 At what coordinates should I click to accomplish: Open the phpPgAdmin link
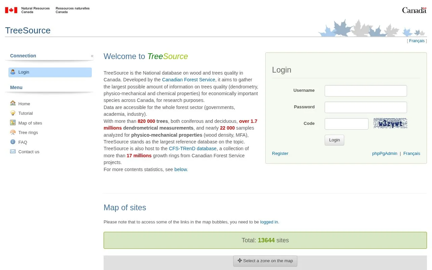(x=385, y=153)
